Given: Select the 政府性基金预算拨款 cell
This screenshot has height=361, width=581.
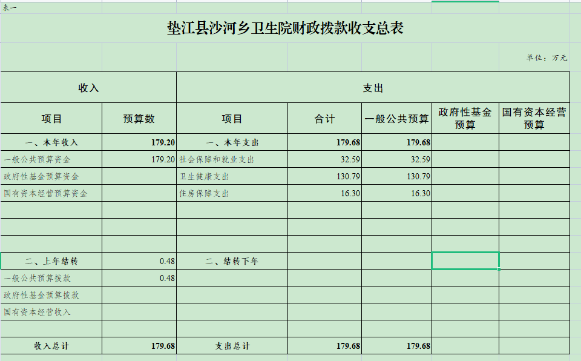Looking at the screenshot, I should (x=51, y=295).
